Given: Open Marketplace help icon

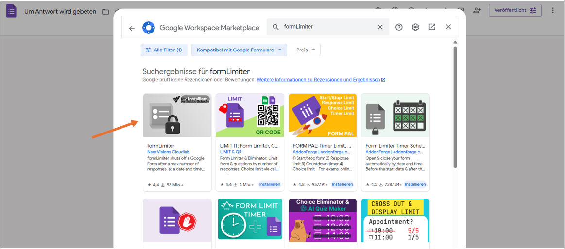Looking at the screenshot, I should pos(399,27).
